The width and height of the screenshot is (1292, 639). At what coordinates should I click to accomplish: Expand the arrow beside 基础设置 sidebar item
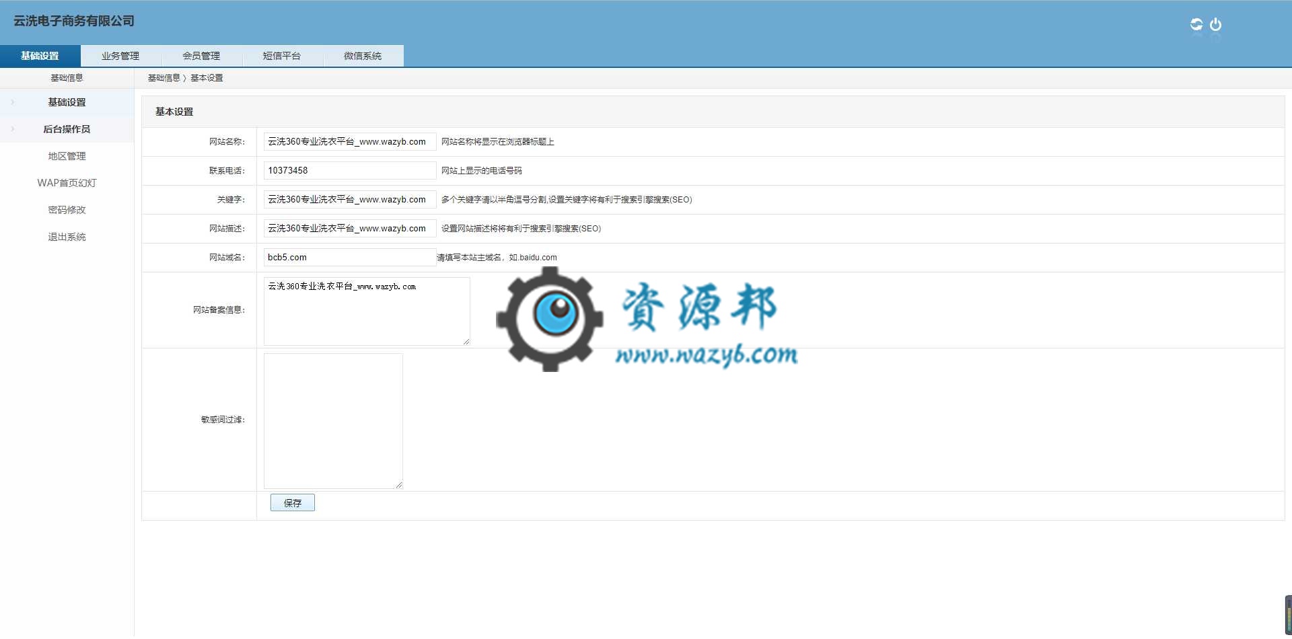tap(12, 102)
